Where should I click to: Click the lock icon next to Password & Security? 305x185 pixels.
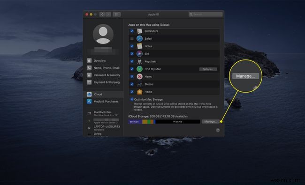[89, 75]
